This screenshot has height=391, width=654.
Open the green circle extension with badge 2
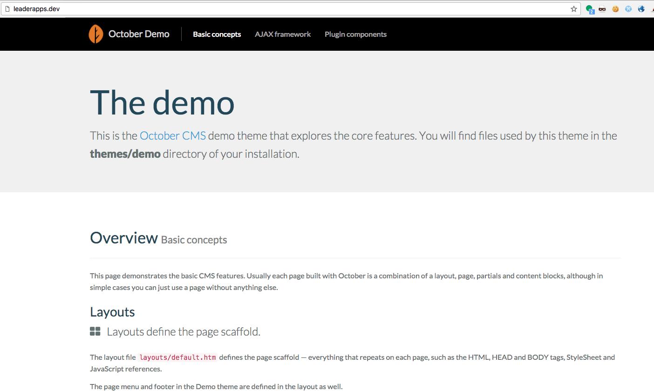pos(590,9)
